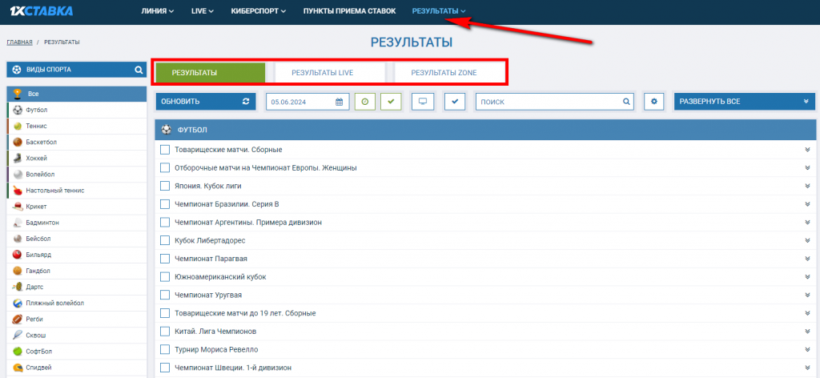Switch to Результаты Zone tab
This screenshot has width=820, height=378.
pyautogui.click(x=448, y=73)
